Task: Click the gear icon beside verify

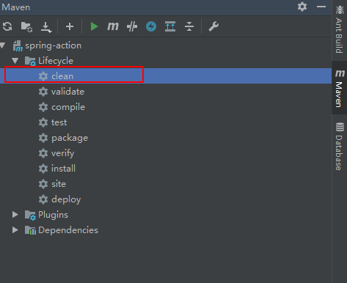Action: [x=43, y=153]
